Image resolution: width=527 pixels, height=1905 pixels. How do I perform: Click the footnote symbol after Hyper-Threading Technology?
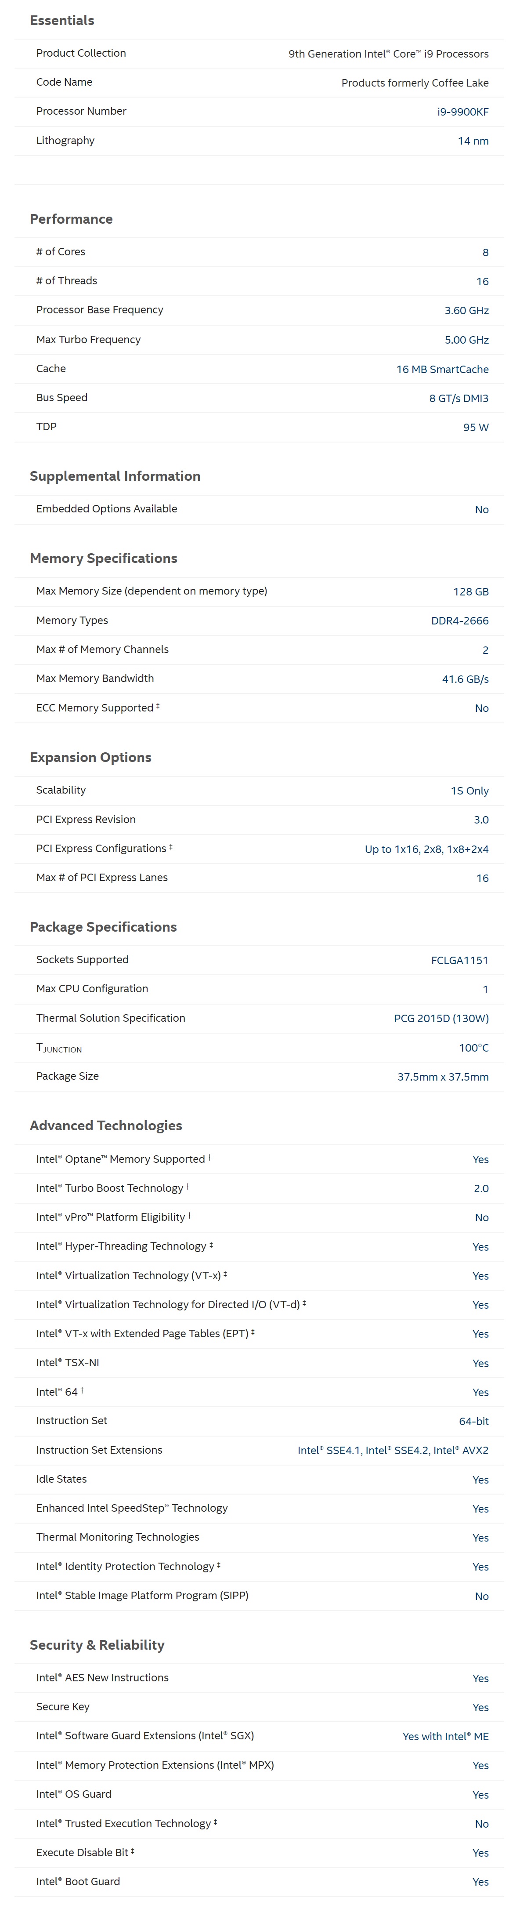pyautogui.click(x=211, y=1245)
